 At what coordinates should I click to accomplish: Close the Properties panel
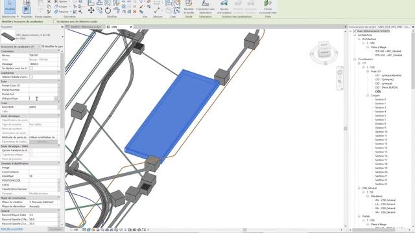[62, 27]
